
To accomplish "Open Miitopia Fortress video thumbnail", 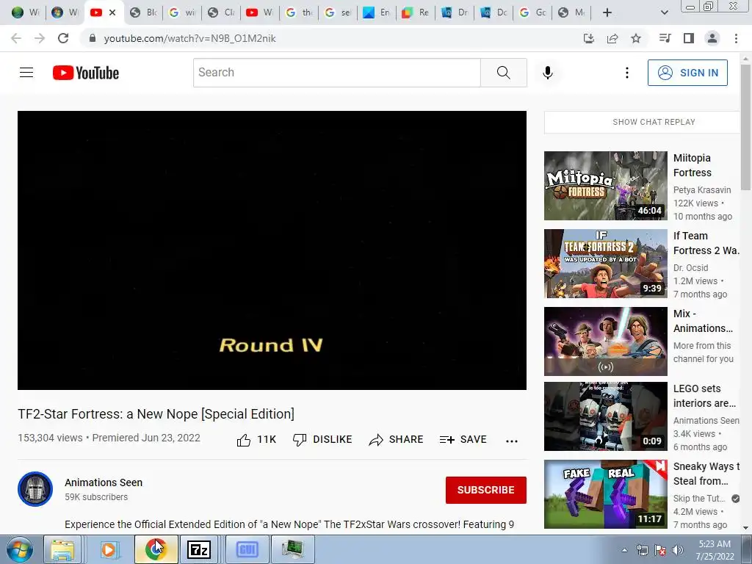I will pos(605,186).
